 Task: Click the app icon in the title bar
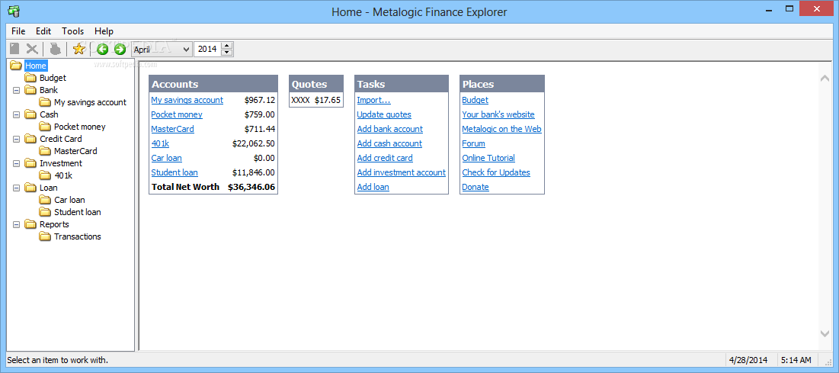click(14, 11)
